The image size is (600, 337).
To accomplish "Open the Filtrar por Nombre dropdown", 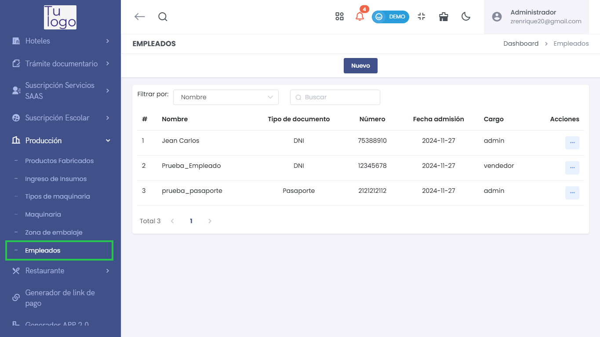I will (x=226, y=97).
